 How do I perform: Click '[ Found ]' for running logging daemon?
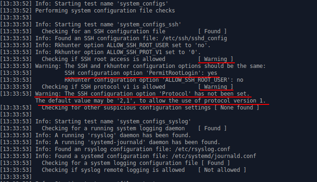[212, 128]
